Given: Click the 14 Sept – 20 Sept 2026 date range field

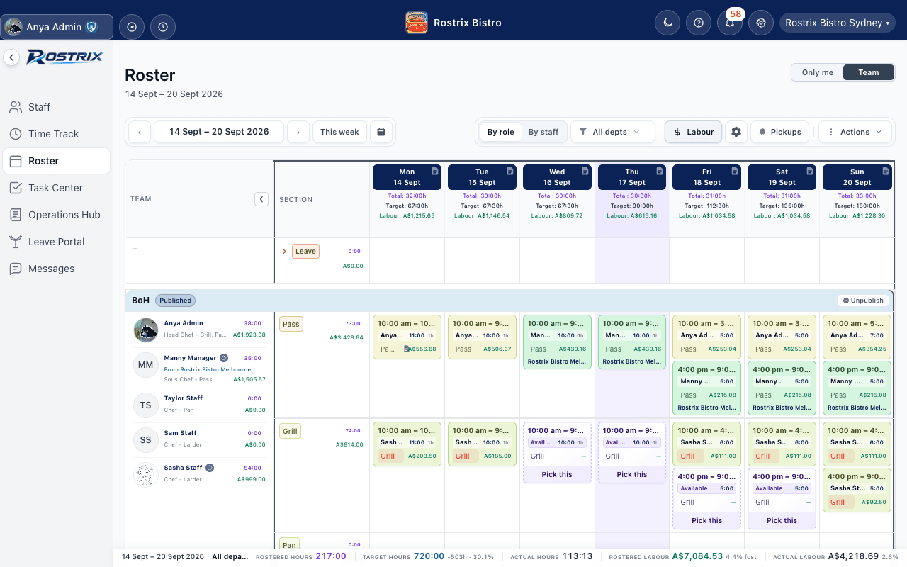Looking at the screenshot, I should pos(219,132).
